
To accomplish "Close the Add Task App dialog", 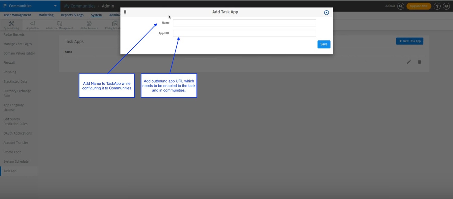I will point(326,13).
